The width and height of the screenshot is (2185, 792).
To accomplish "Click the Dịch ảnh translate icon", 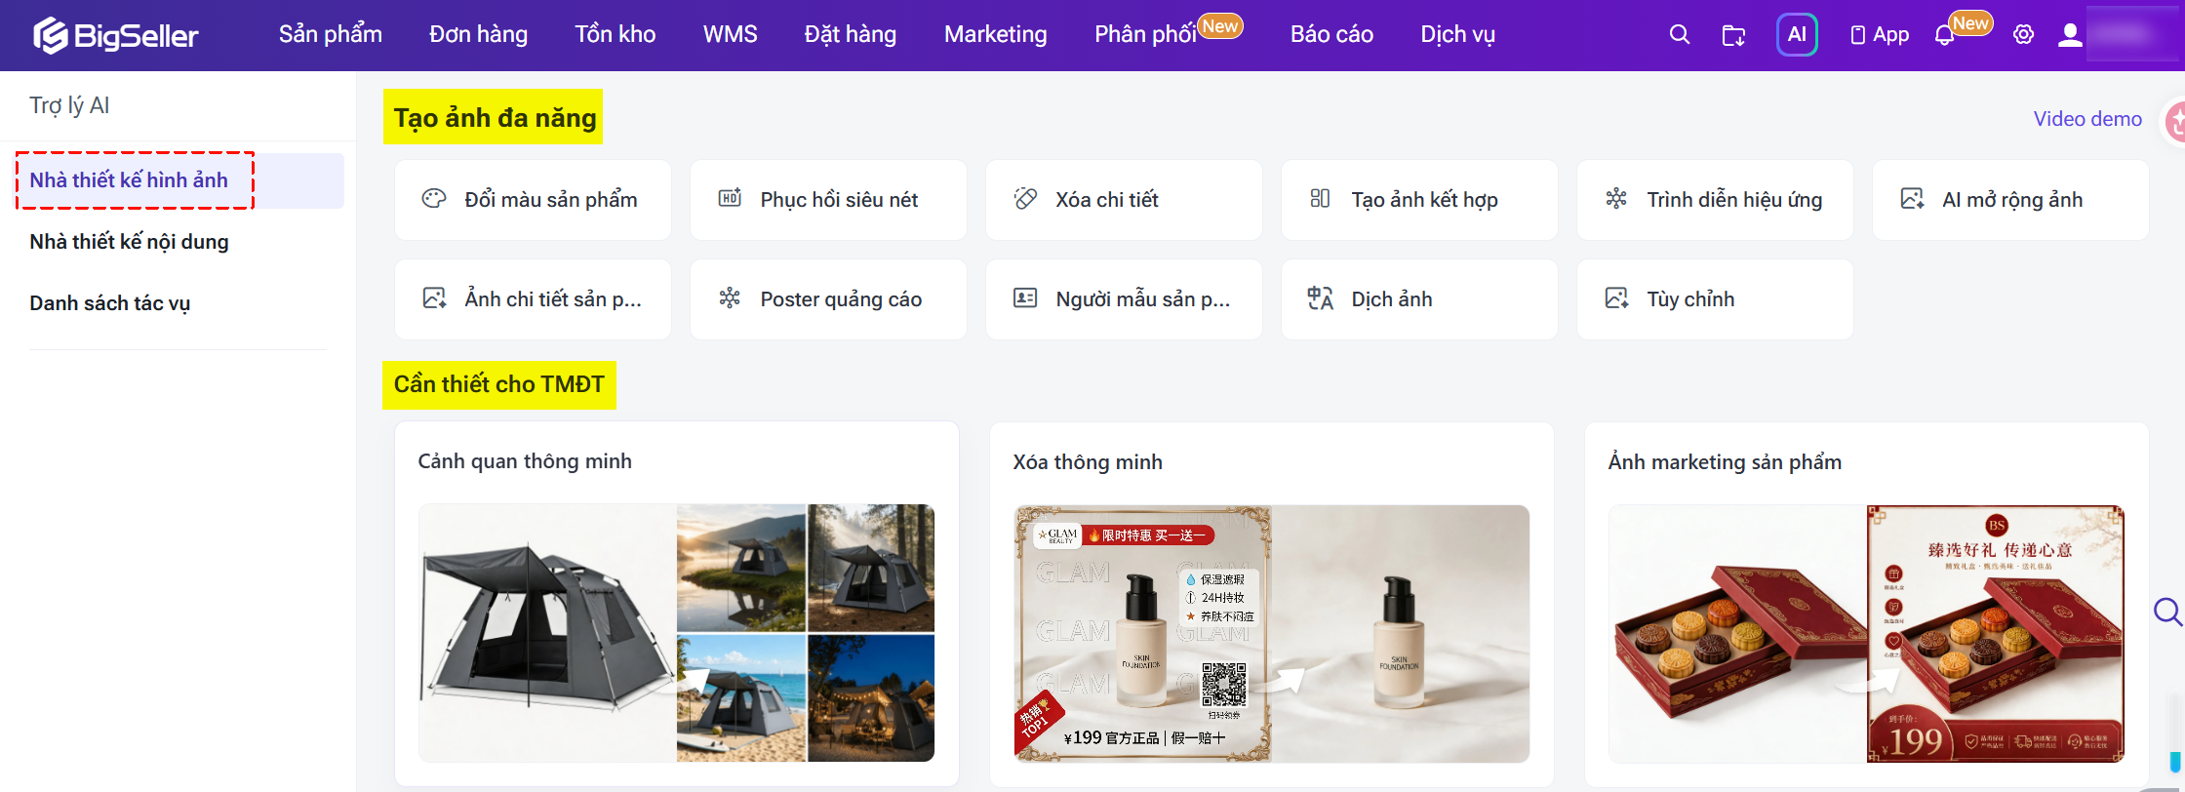I will pos(1321,298).
